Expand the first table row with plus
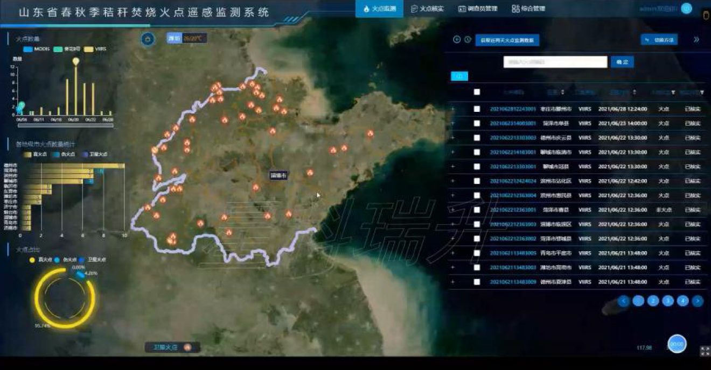Viewport: 711px width, 370px height. pyautogui.click(x=453, y=109)
